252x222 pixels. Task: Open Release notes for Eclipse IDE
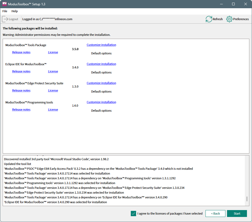point(21,71)
